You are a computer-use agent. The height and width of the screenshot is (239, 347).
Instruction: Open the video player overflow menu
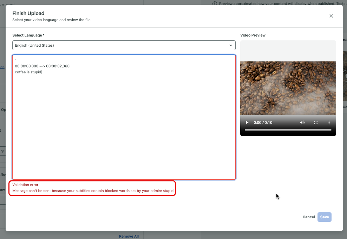[x=329, y=122]
